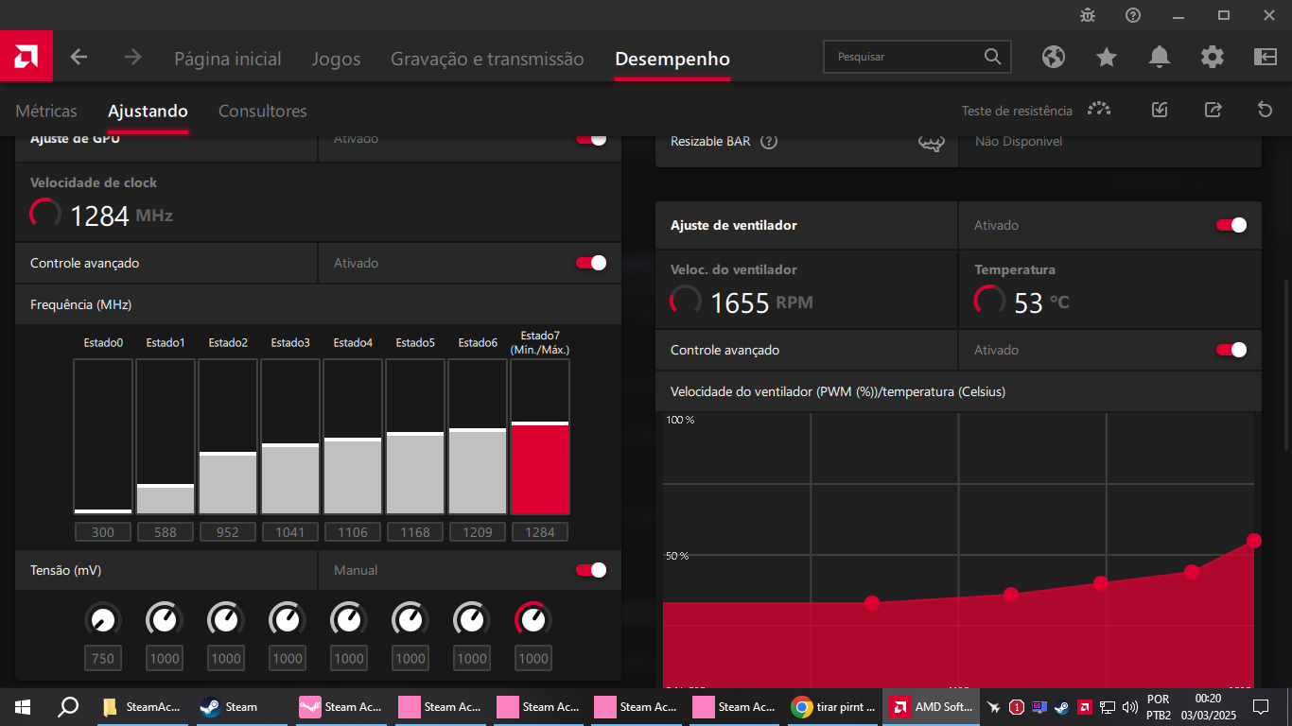Select the Desempenho tab
The height and width of the screenshot is (726, 1292).
pyautogui.click(x=672, y=59)
